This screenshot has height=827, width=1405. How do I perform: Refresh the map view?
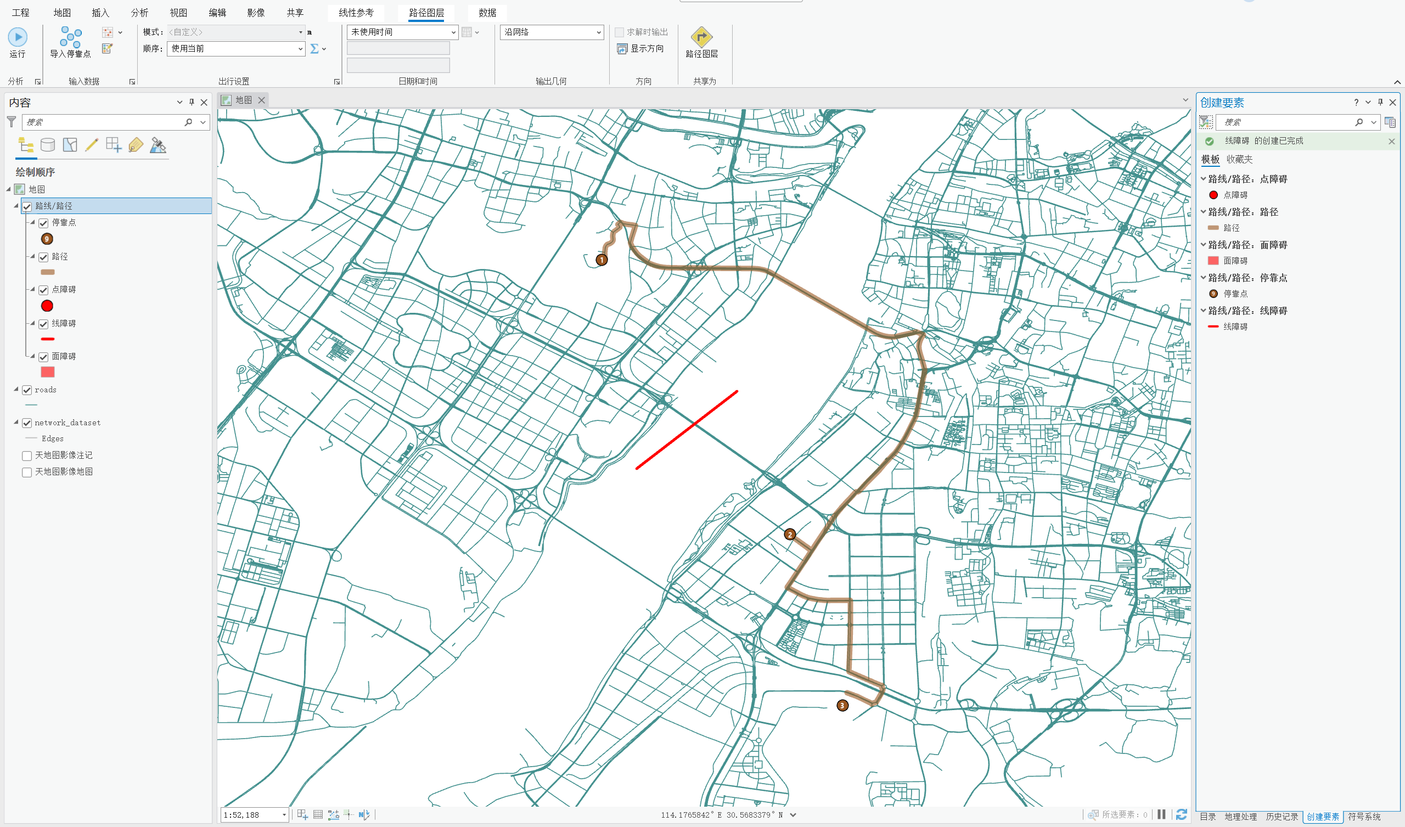(1181, 814)
